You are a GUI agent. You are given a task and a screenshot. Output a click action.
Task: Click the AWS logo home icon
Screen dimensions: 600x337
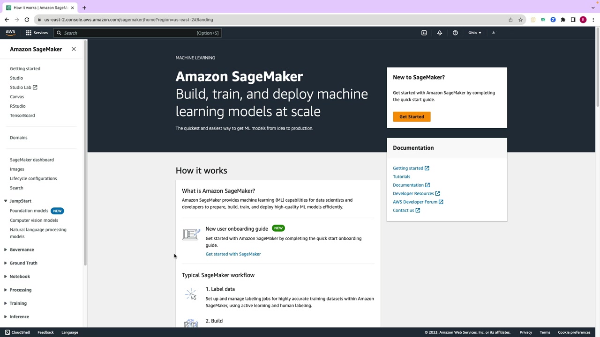[10, 33]
